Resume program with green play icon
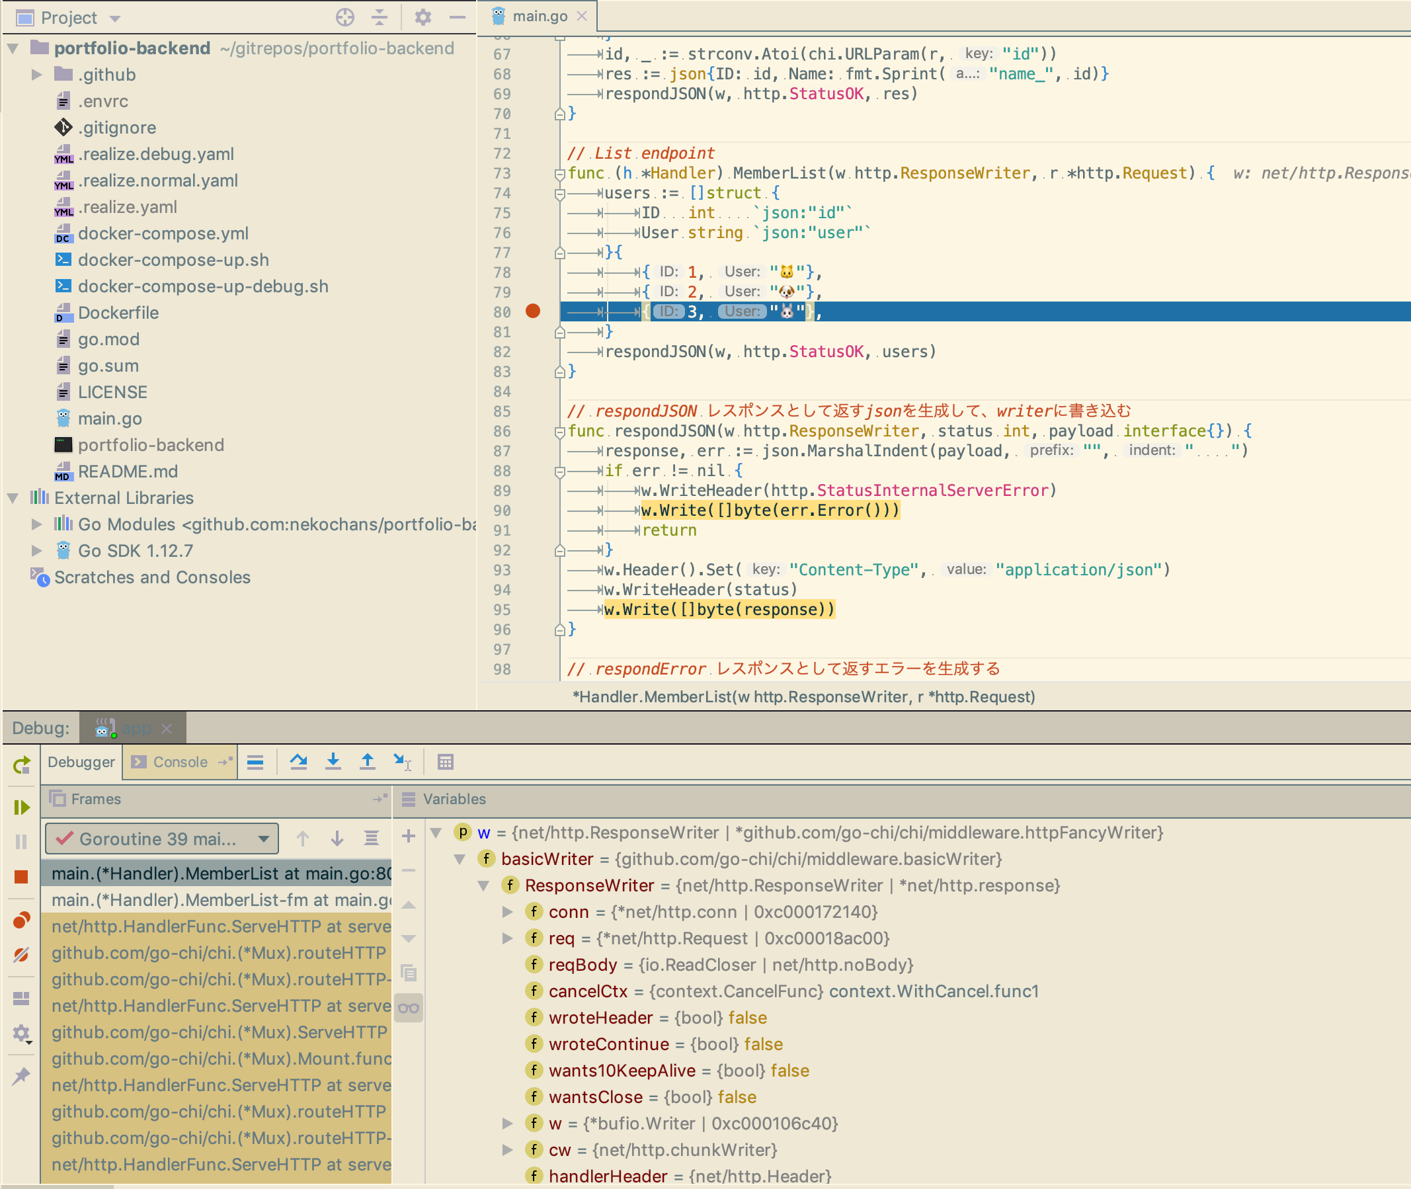This screenshot has height=1189, width=1411. (x=21, y=807)
